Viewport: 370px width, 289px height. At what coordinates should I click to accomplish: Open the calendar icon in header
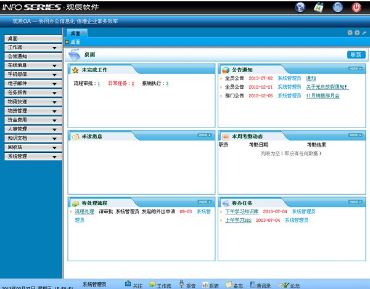tap(319, 7)
